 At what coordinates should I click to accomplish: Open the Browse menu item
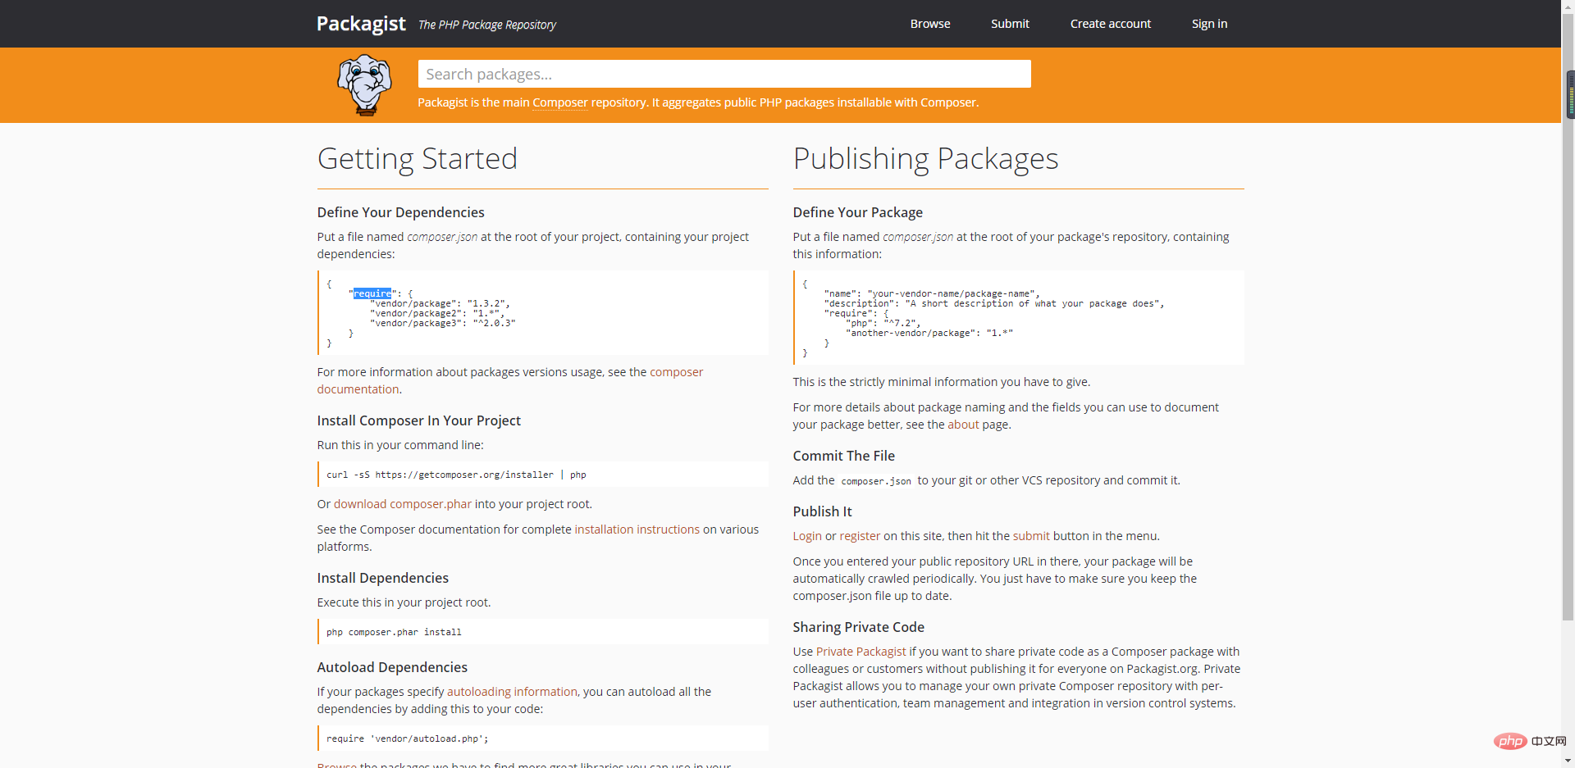[929, 24]
